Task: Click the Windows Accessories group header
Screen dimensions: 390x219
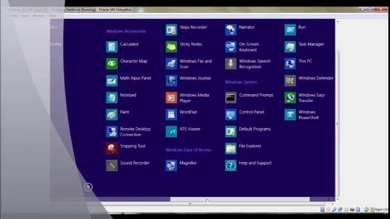Action: 126,31
